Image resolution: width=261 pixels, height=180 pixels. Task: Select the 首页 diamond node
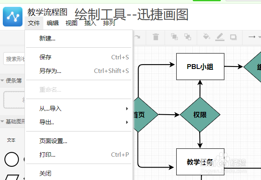click(146, 115)
